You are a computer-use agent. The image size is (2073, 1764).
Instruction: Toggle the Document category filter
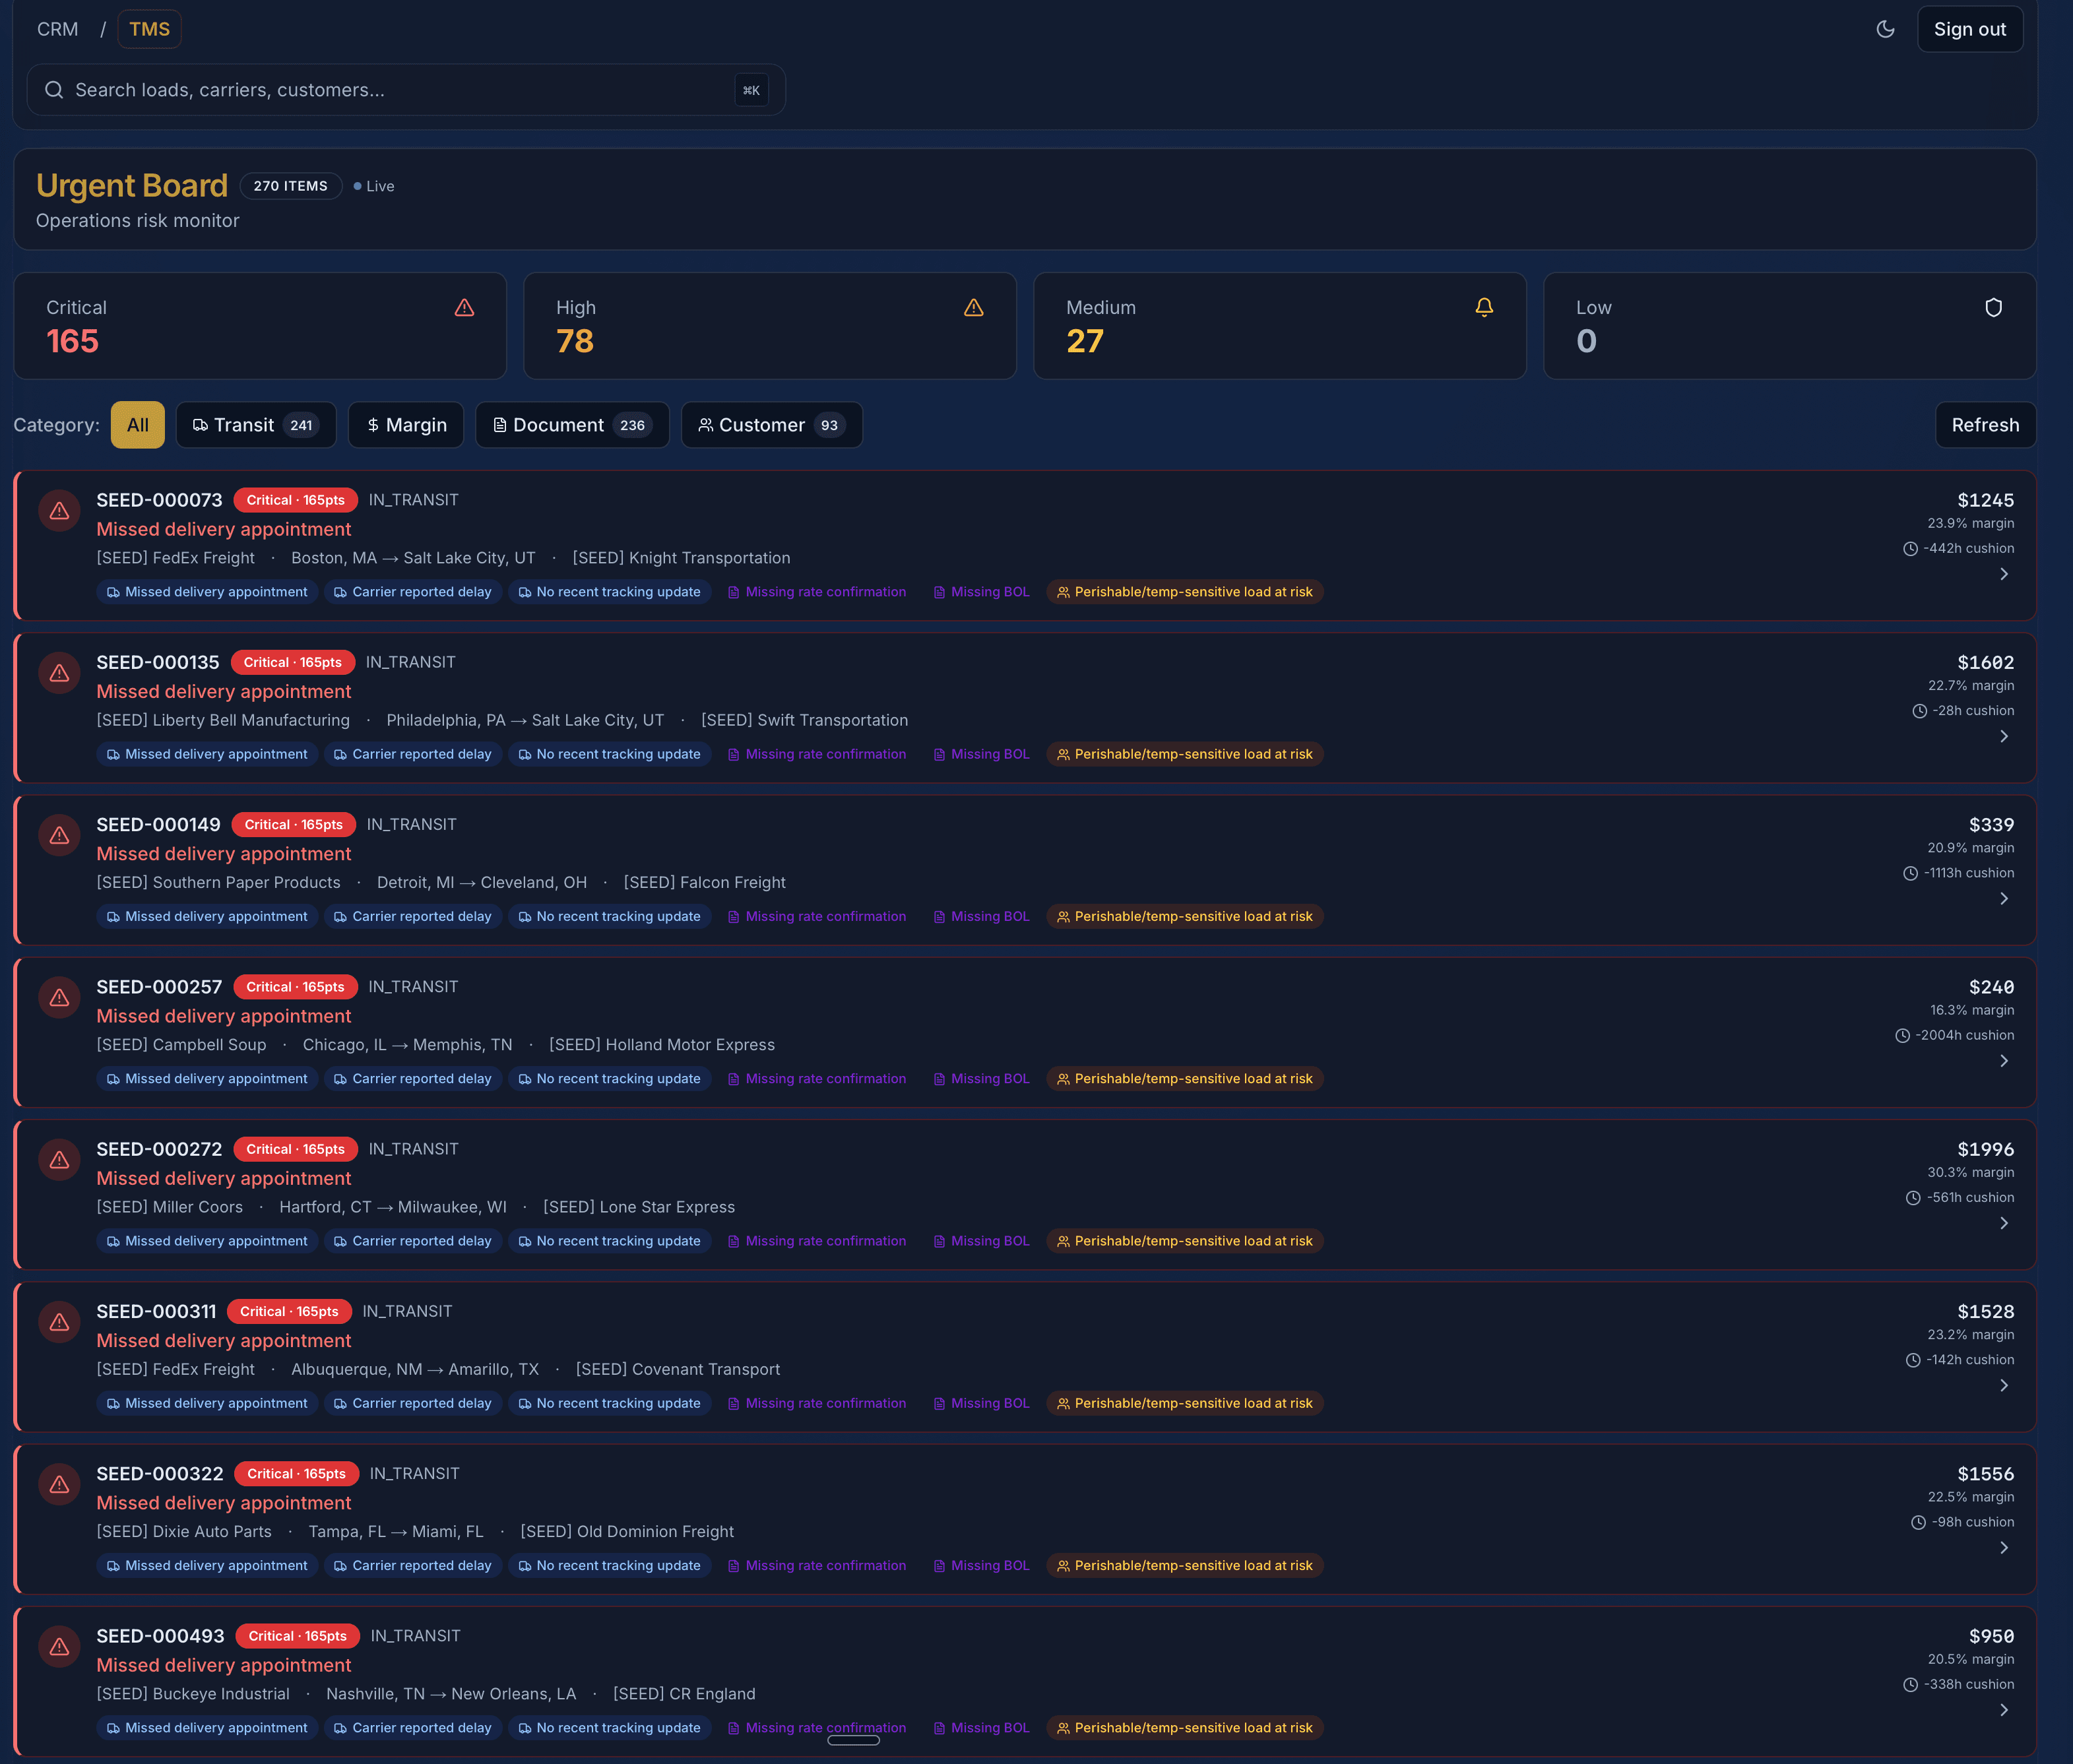pyautogui.click(x=572, y=425)
